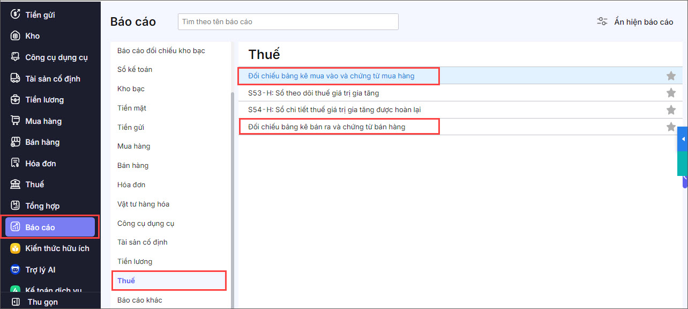This screenshot has width=688, height=309.
Task: Click the Kiến thức hữu ích yellow icon
Action: (16, 248)
